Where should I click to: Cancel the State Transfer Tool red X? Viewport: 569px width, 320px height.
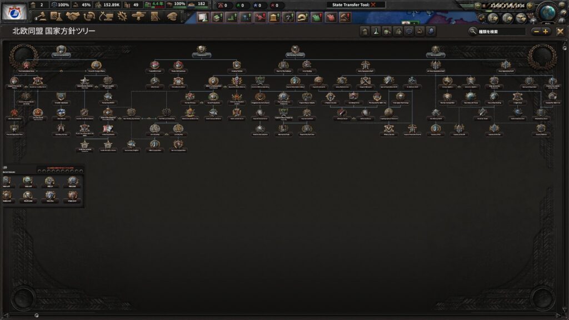[x=373, y=4]
